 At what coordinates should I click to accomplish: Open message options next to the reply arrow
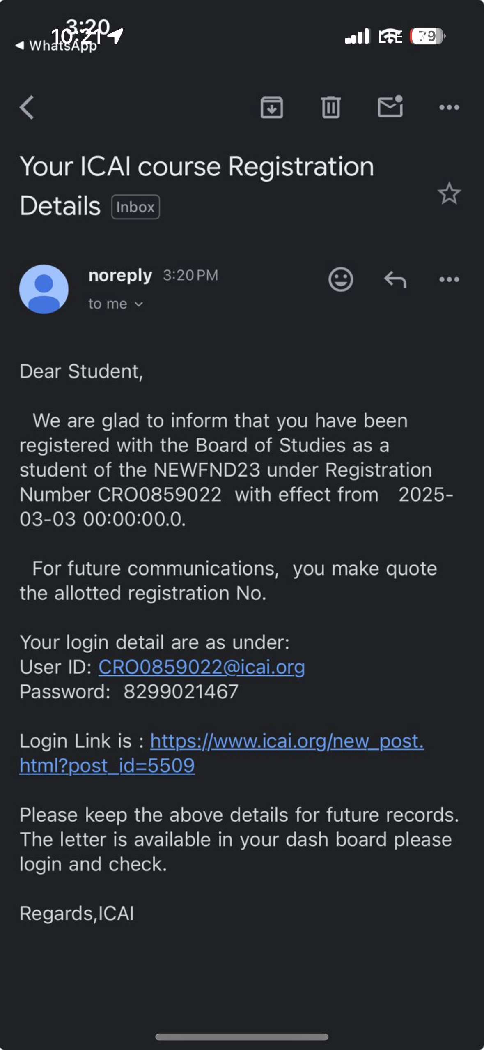coord(449,280)
